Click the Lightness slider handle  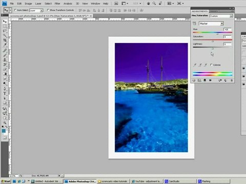point(213,49)
